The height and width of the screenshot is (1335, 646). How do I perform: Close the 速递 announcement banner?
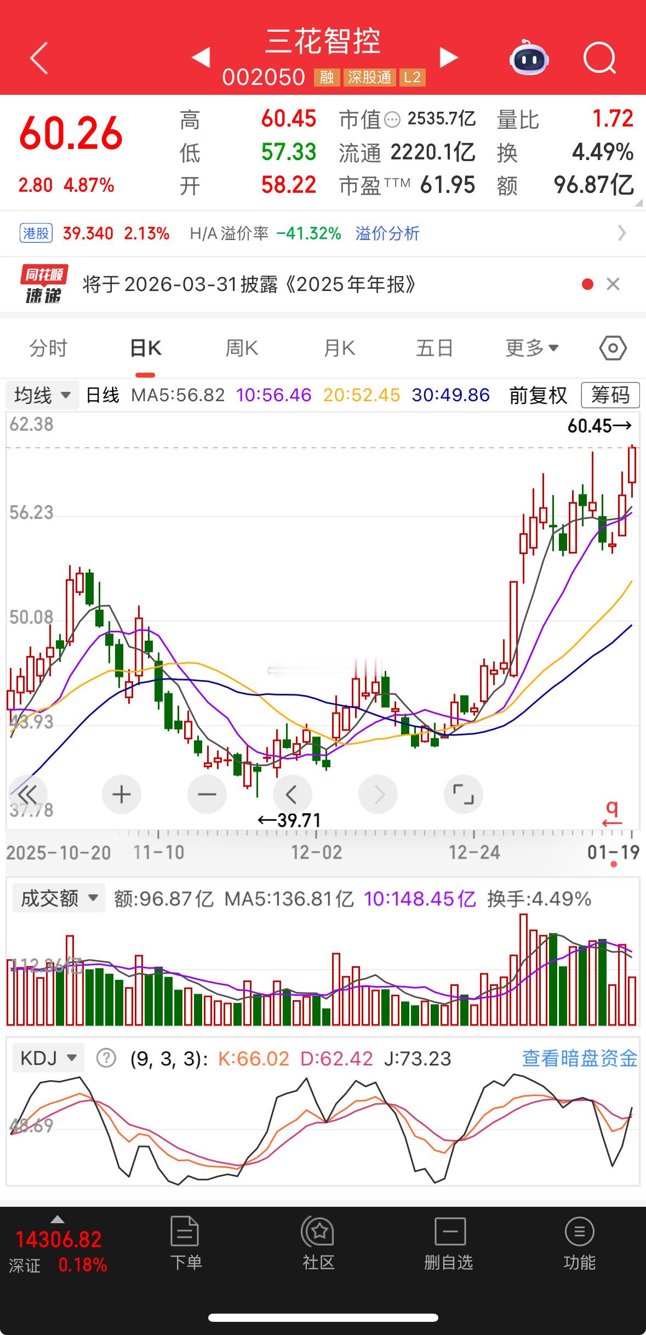click(613, 284)
